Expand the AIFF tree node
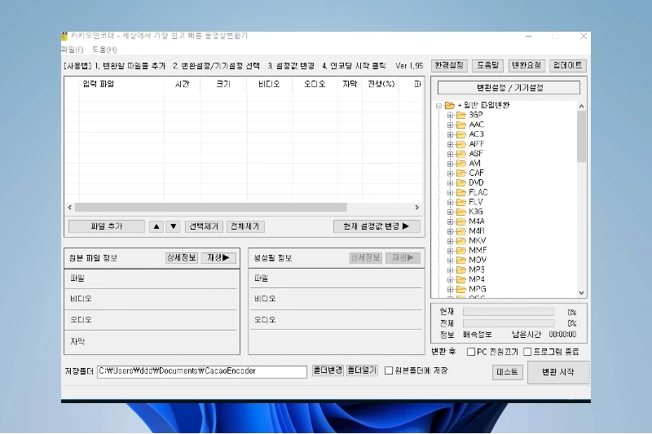This screenshot has height=434, width=652. coord(450,144)
